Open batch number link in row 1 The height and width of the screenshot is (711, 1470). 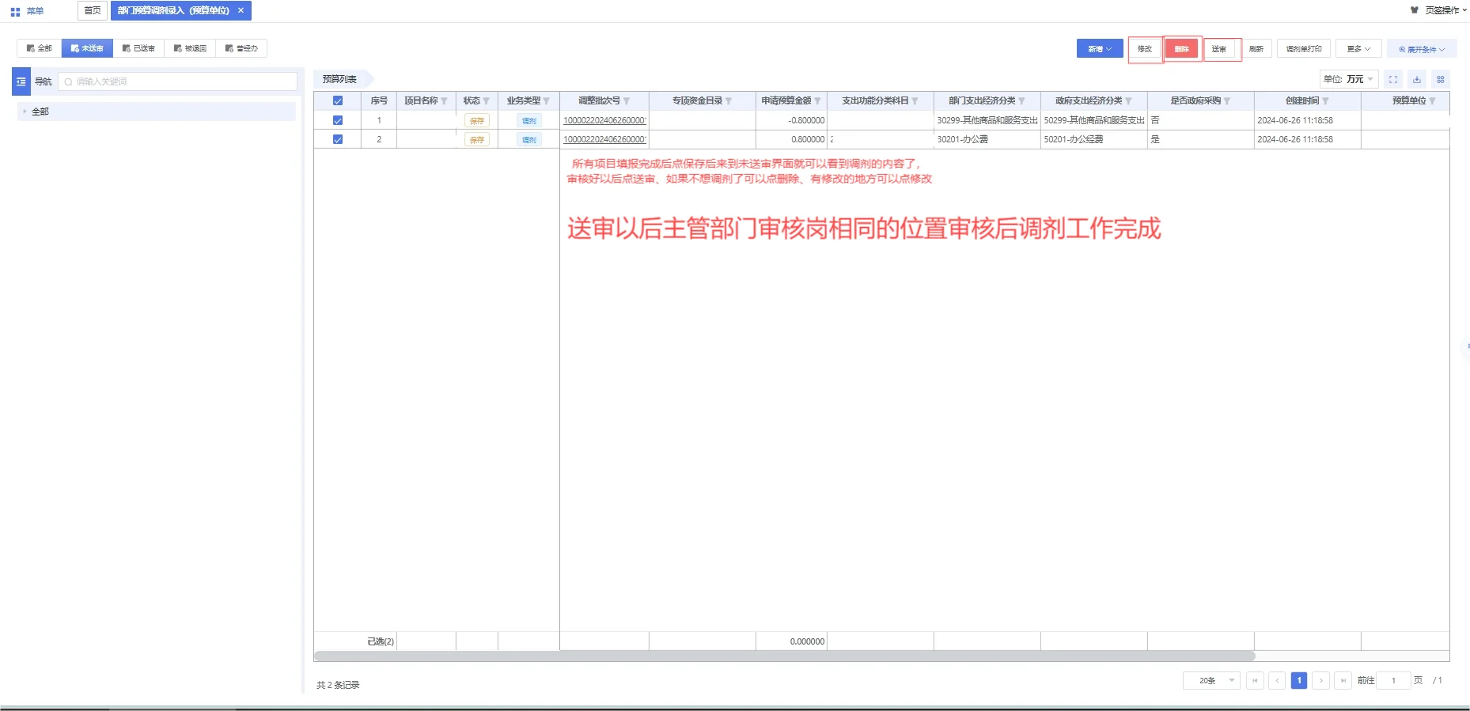[604, 120]
